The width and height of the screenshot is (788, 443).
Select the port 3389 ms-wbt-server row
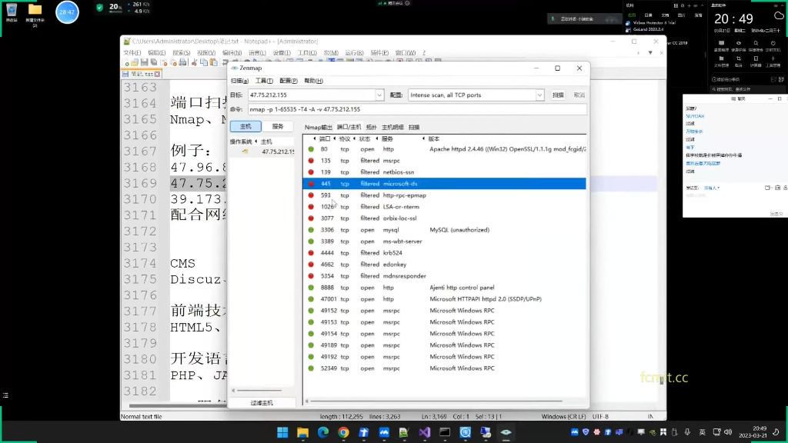[x=444, y=241]
